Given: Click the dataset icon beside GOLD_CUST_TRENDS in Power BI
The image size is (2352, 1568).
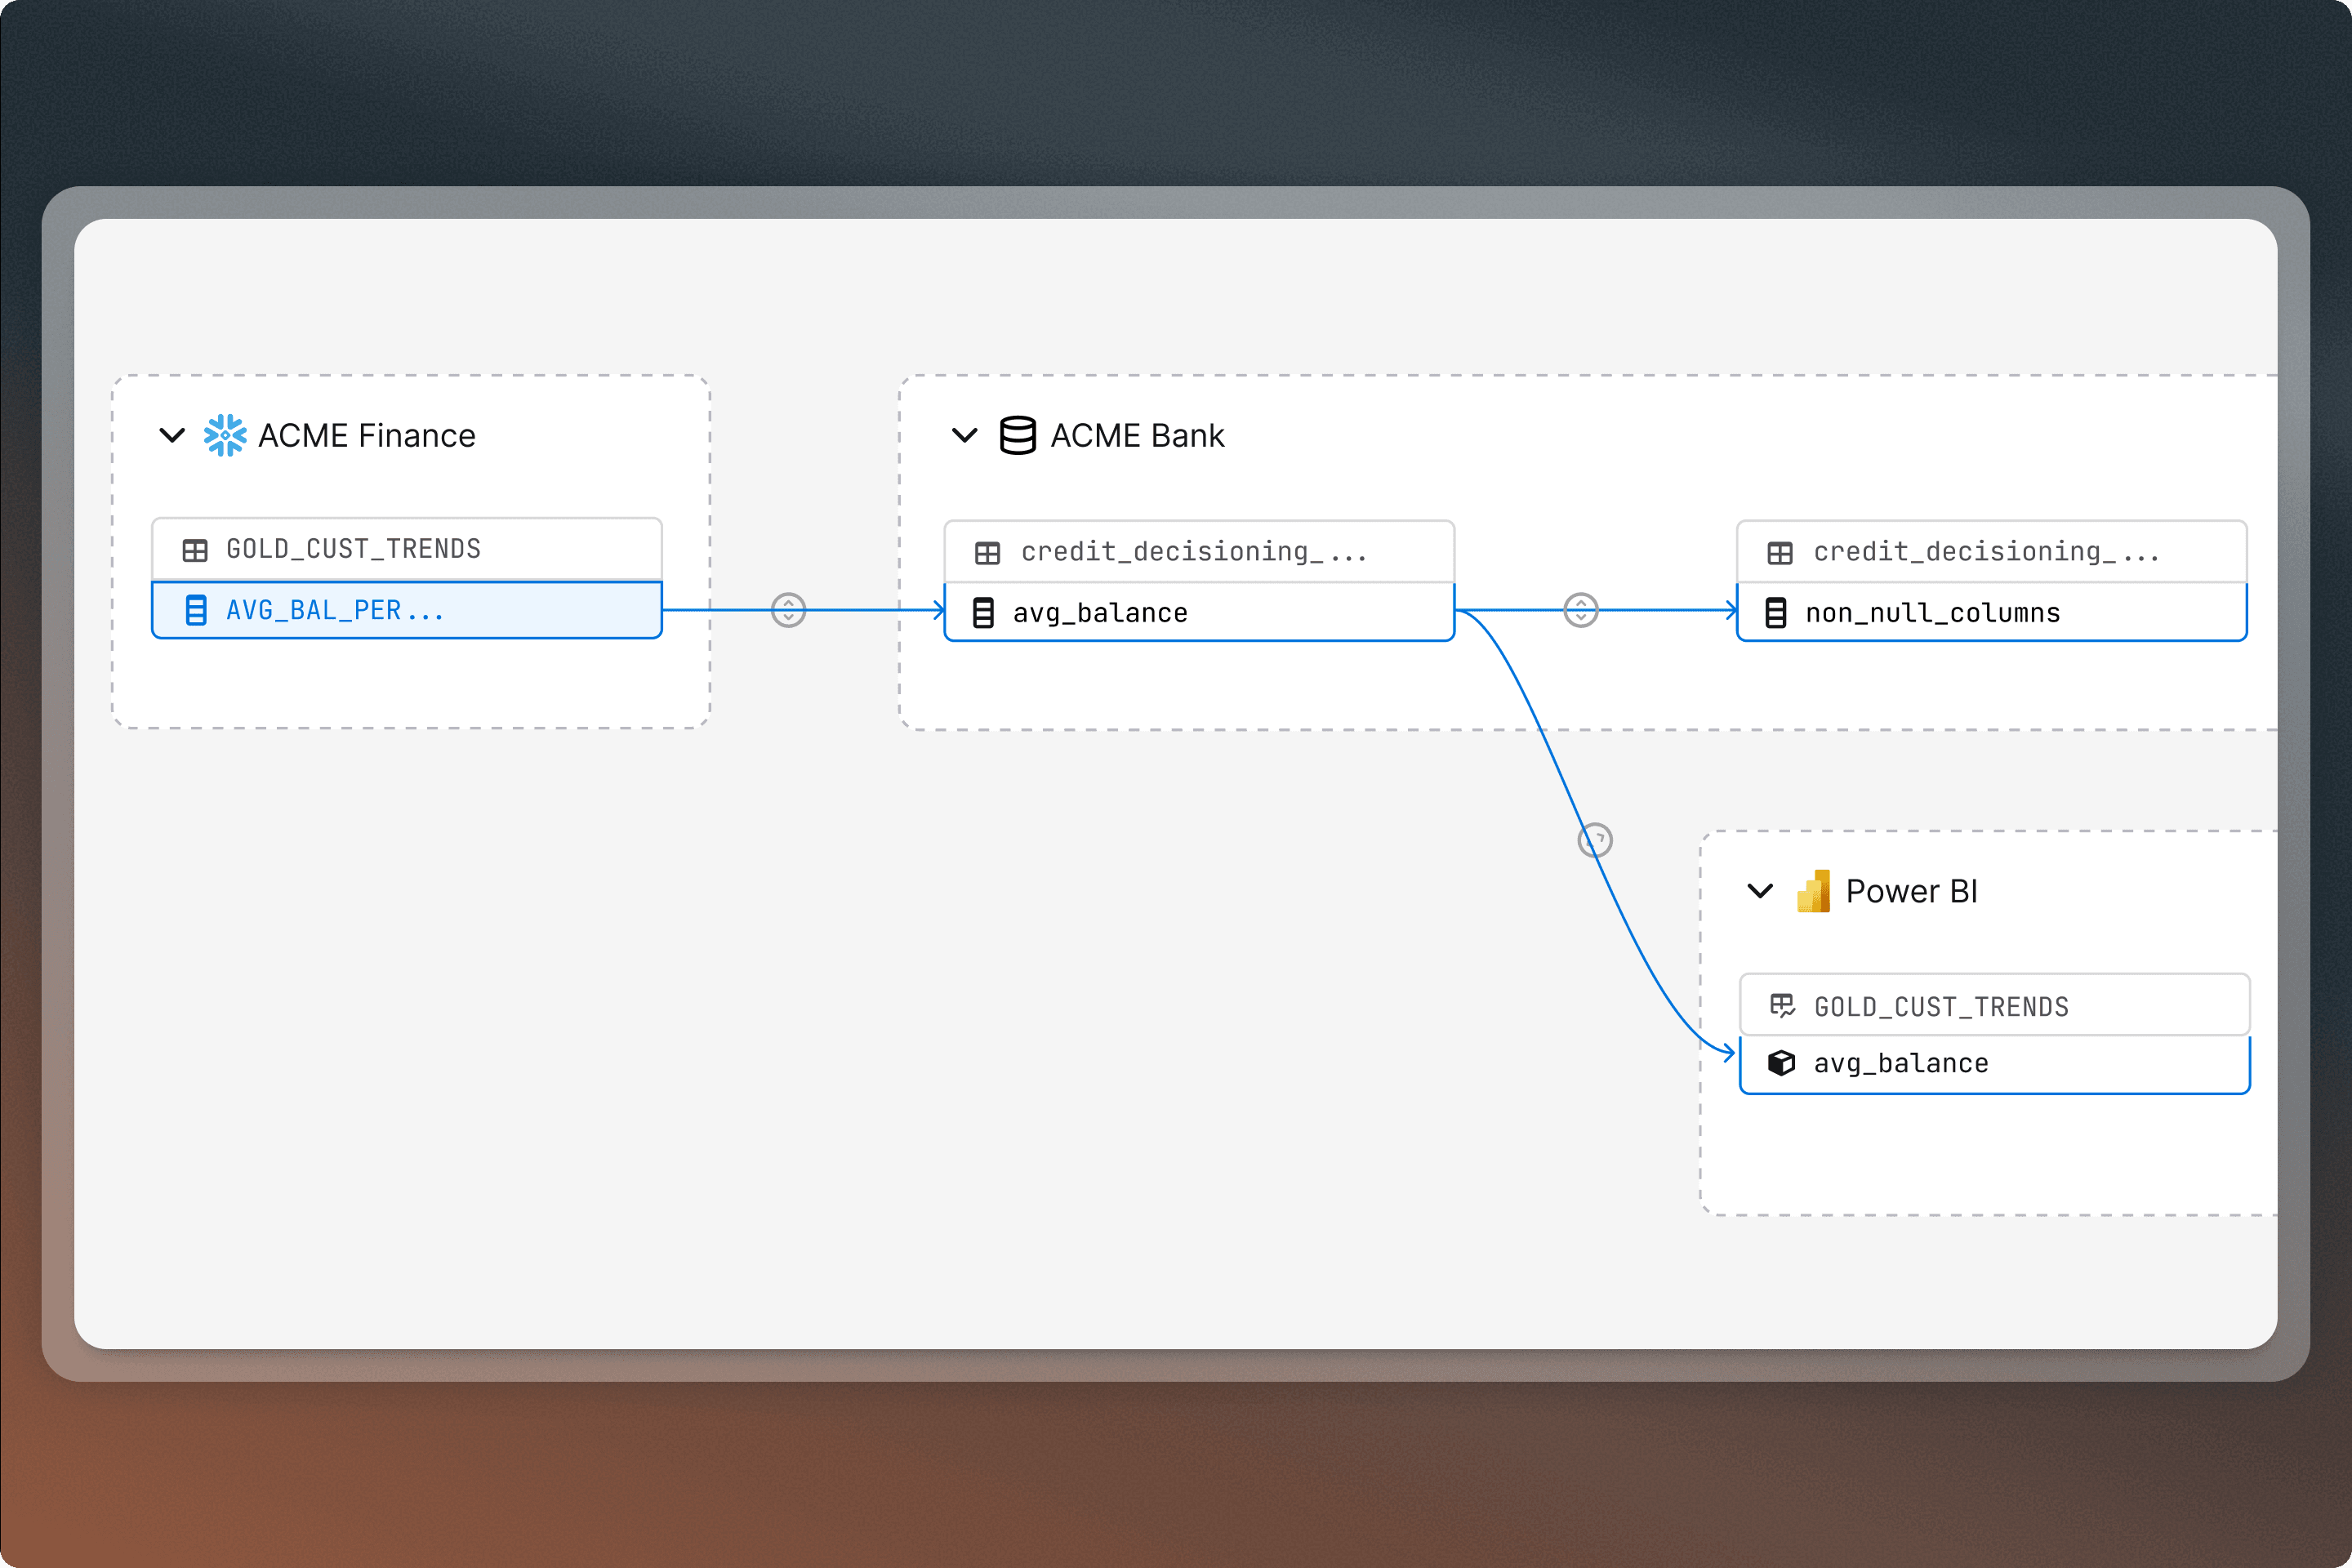Looking at the screenshot, I should pyautogui.click(x=1783, y=1005).
